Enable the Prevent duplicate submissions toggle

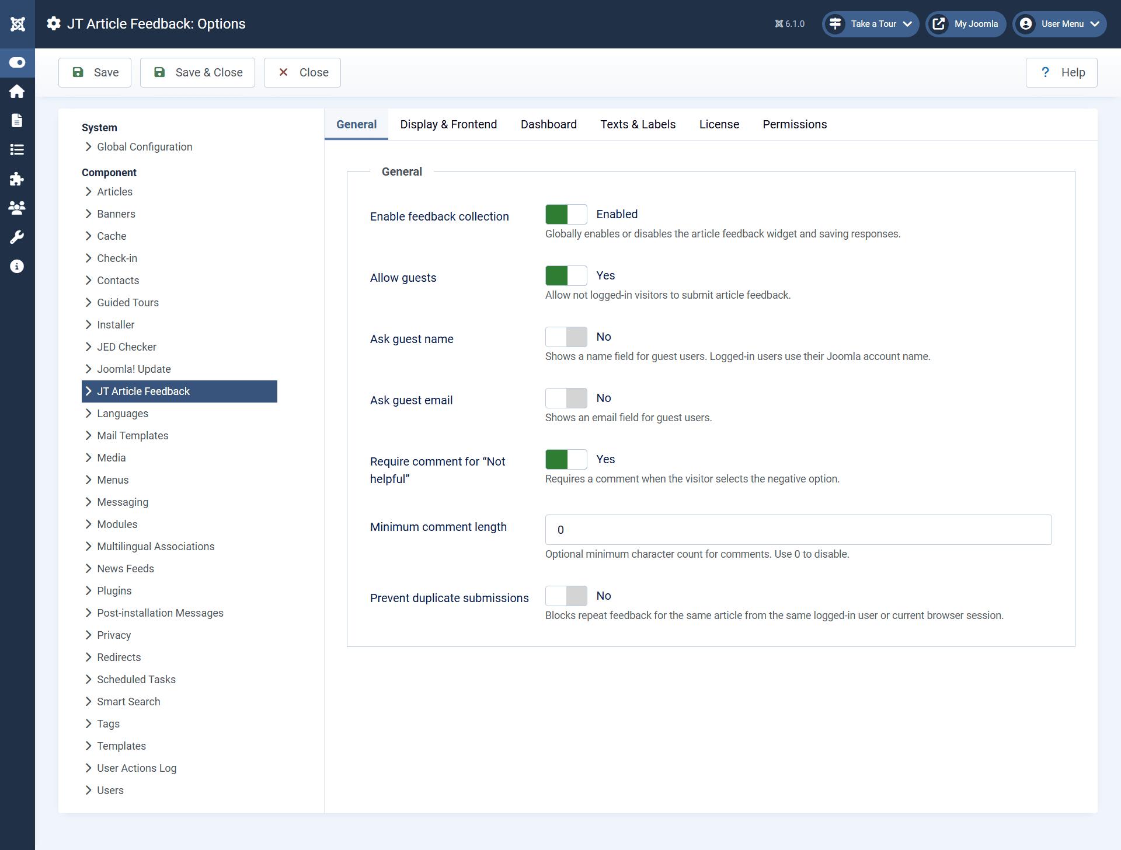565,596
